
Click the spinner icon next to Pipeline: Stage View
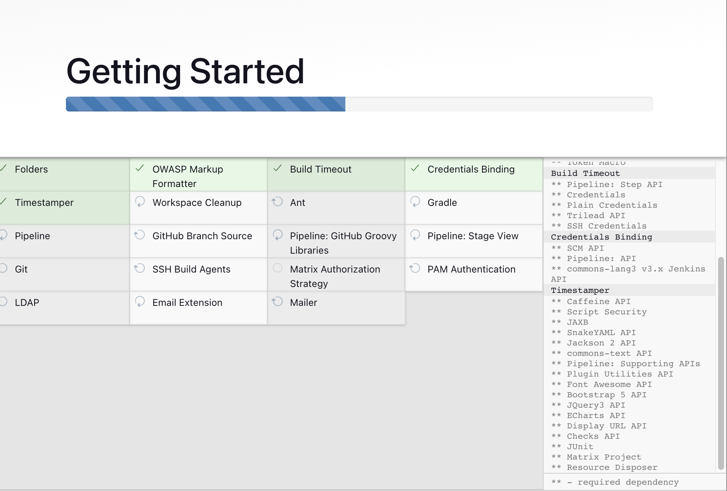point(415,235)
